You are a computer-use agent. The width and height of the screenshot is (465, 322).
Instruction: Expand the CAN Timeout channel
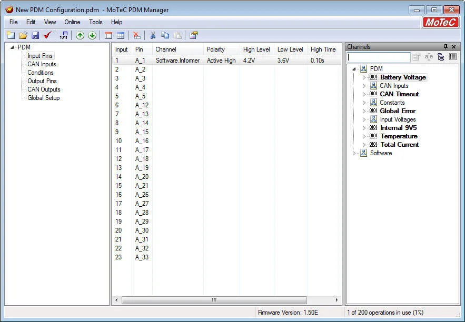pos(364,94)
